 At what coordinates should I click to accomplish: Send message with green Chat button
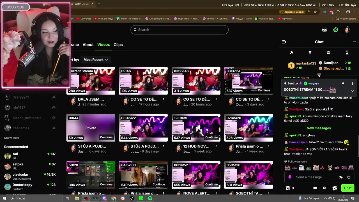click(348, 188)
